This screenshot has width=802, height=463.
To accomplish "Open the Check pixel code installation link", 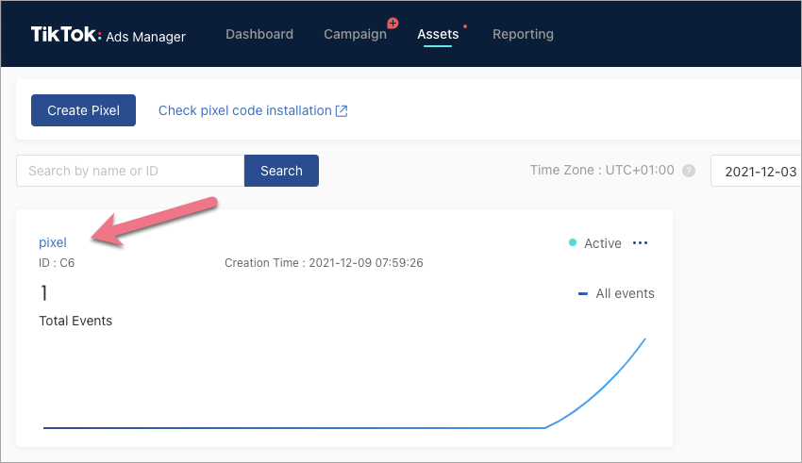I will point(244,110).
